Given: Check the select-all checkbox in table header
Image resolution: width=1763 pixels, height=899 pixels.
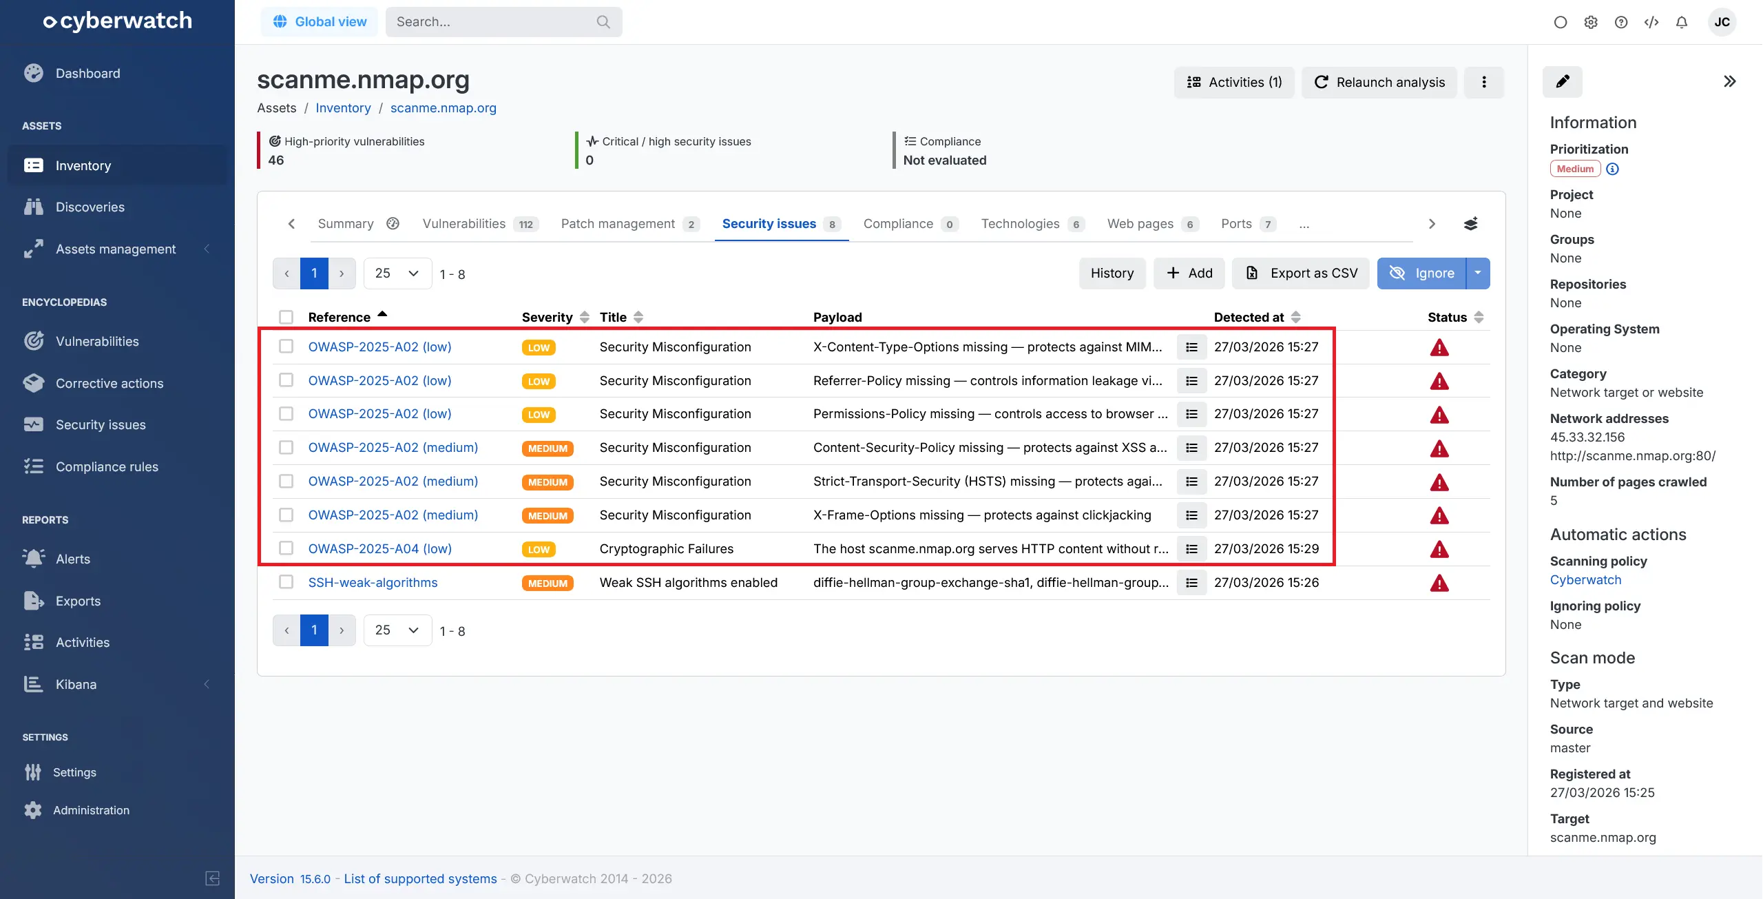Looking at the screenshot, I should point(286,317).
